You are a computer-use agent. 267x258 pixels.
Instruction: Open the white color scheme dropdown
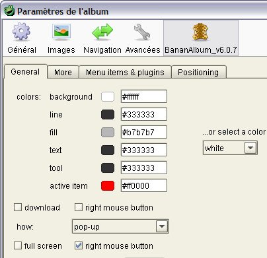click(x=230, y=148)
